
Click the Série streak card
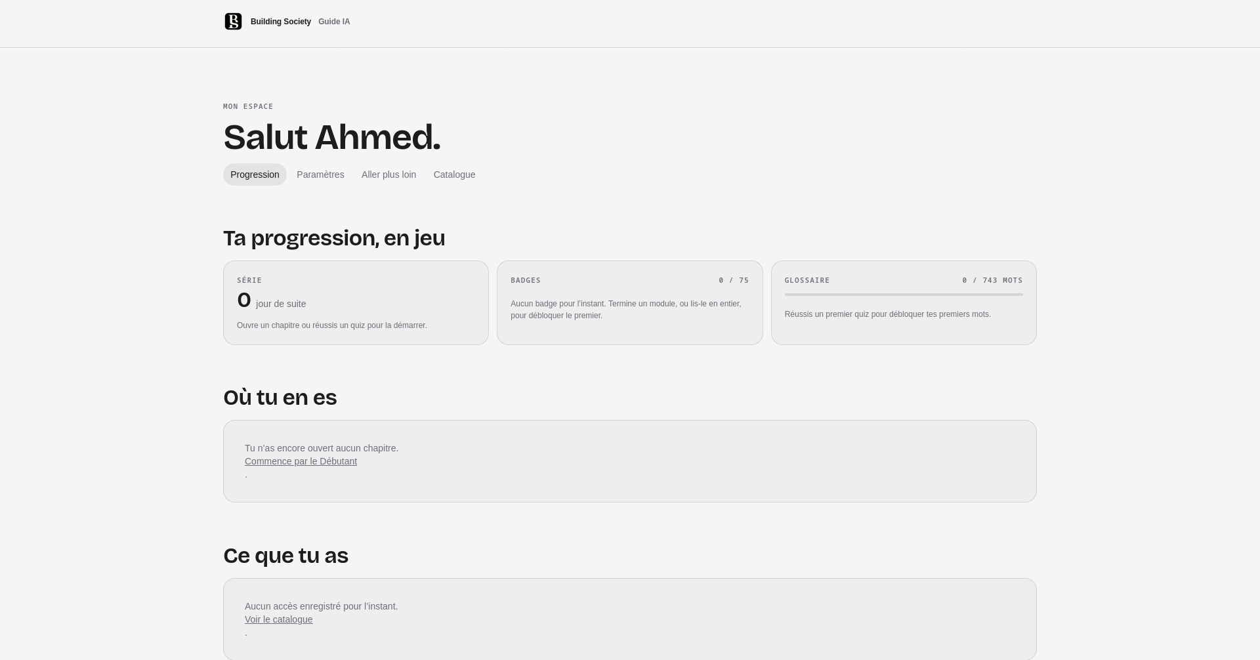click(356, 302)
